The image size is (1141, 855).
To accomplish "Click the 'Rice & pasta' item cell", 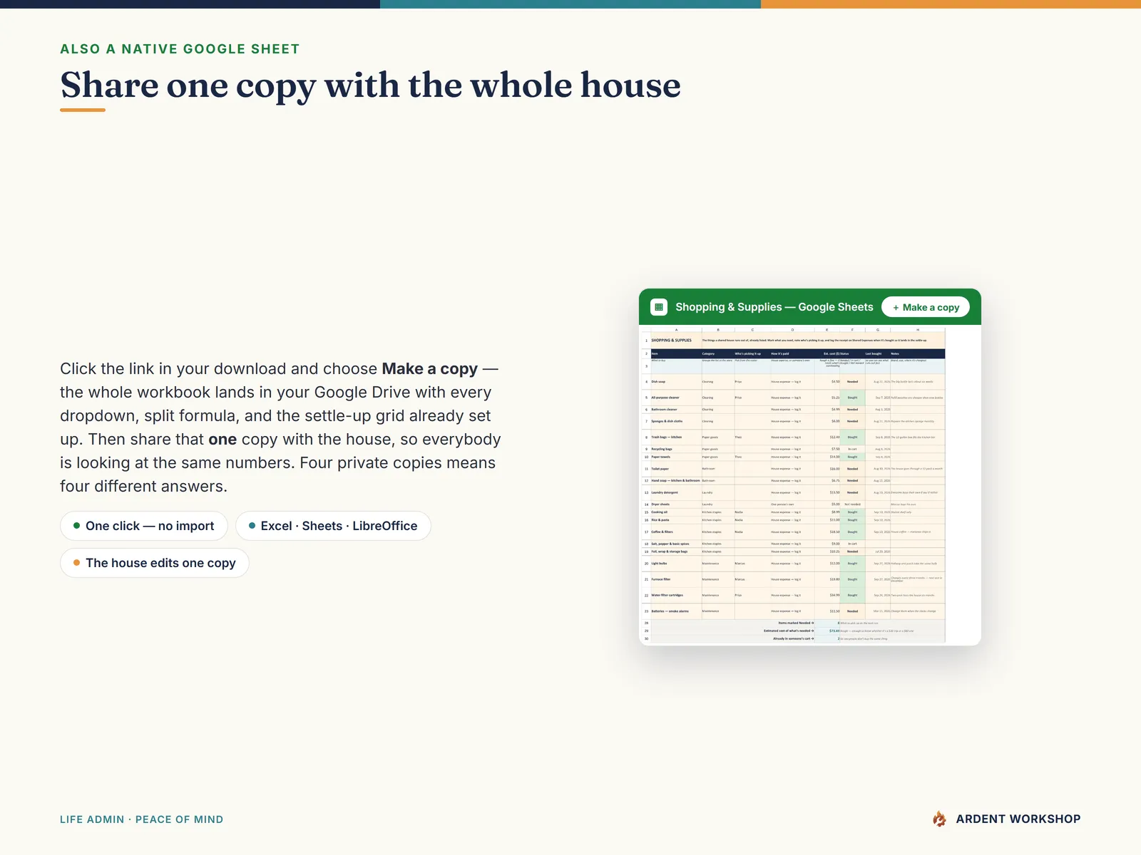I will click(x=675, y=520).
